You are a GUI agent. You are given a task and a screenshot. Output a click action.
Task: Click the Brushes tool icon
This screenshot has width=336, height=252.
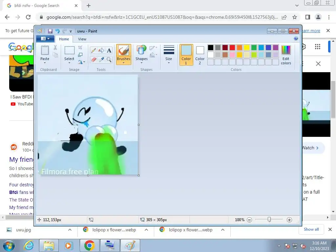124,51
